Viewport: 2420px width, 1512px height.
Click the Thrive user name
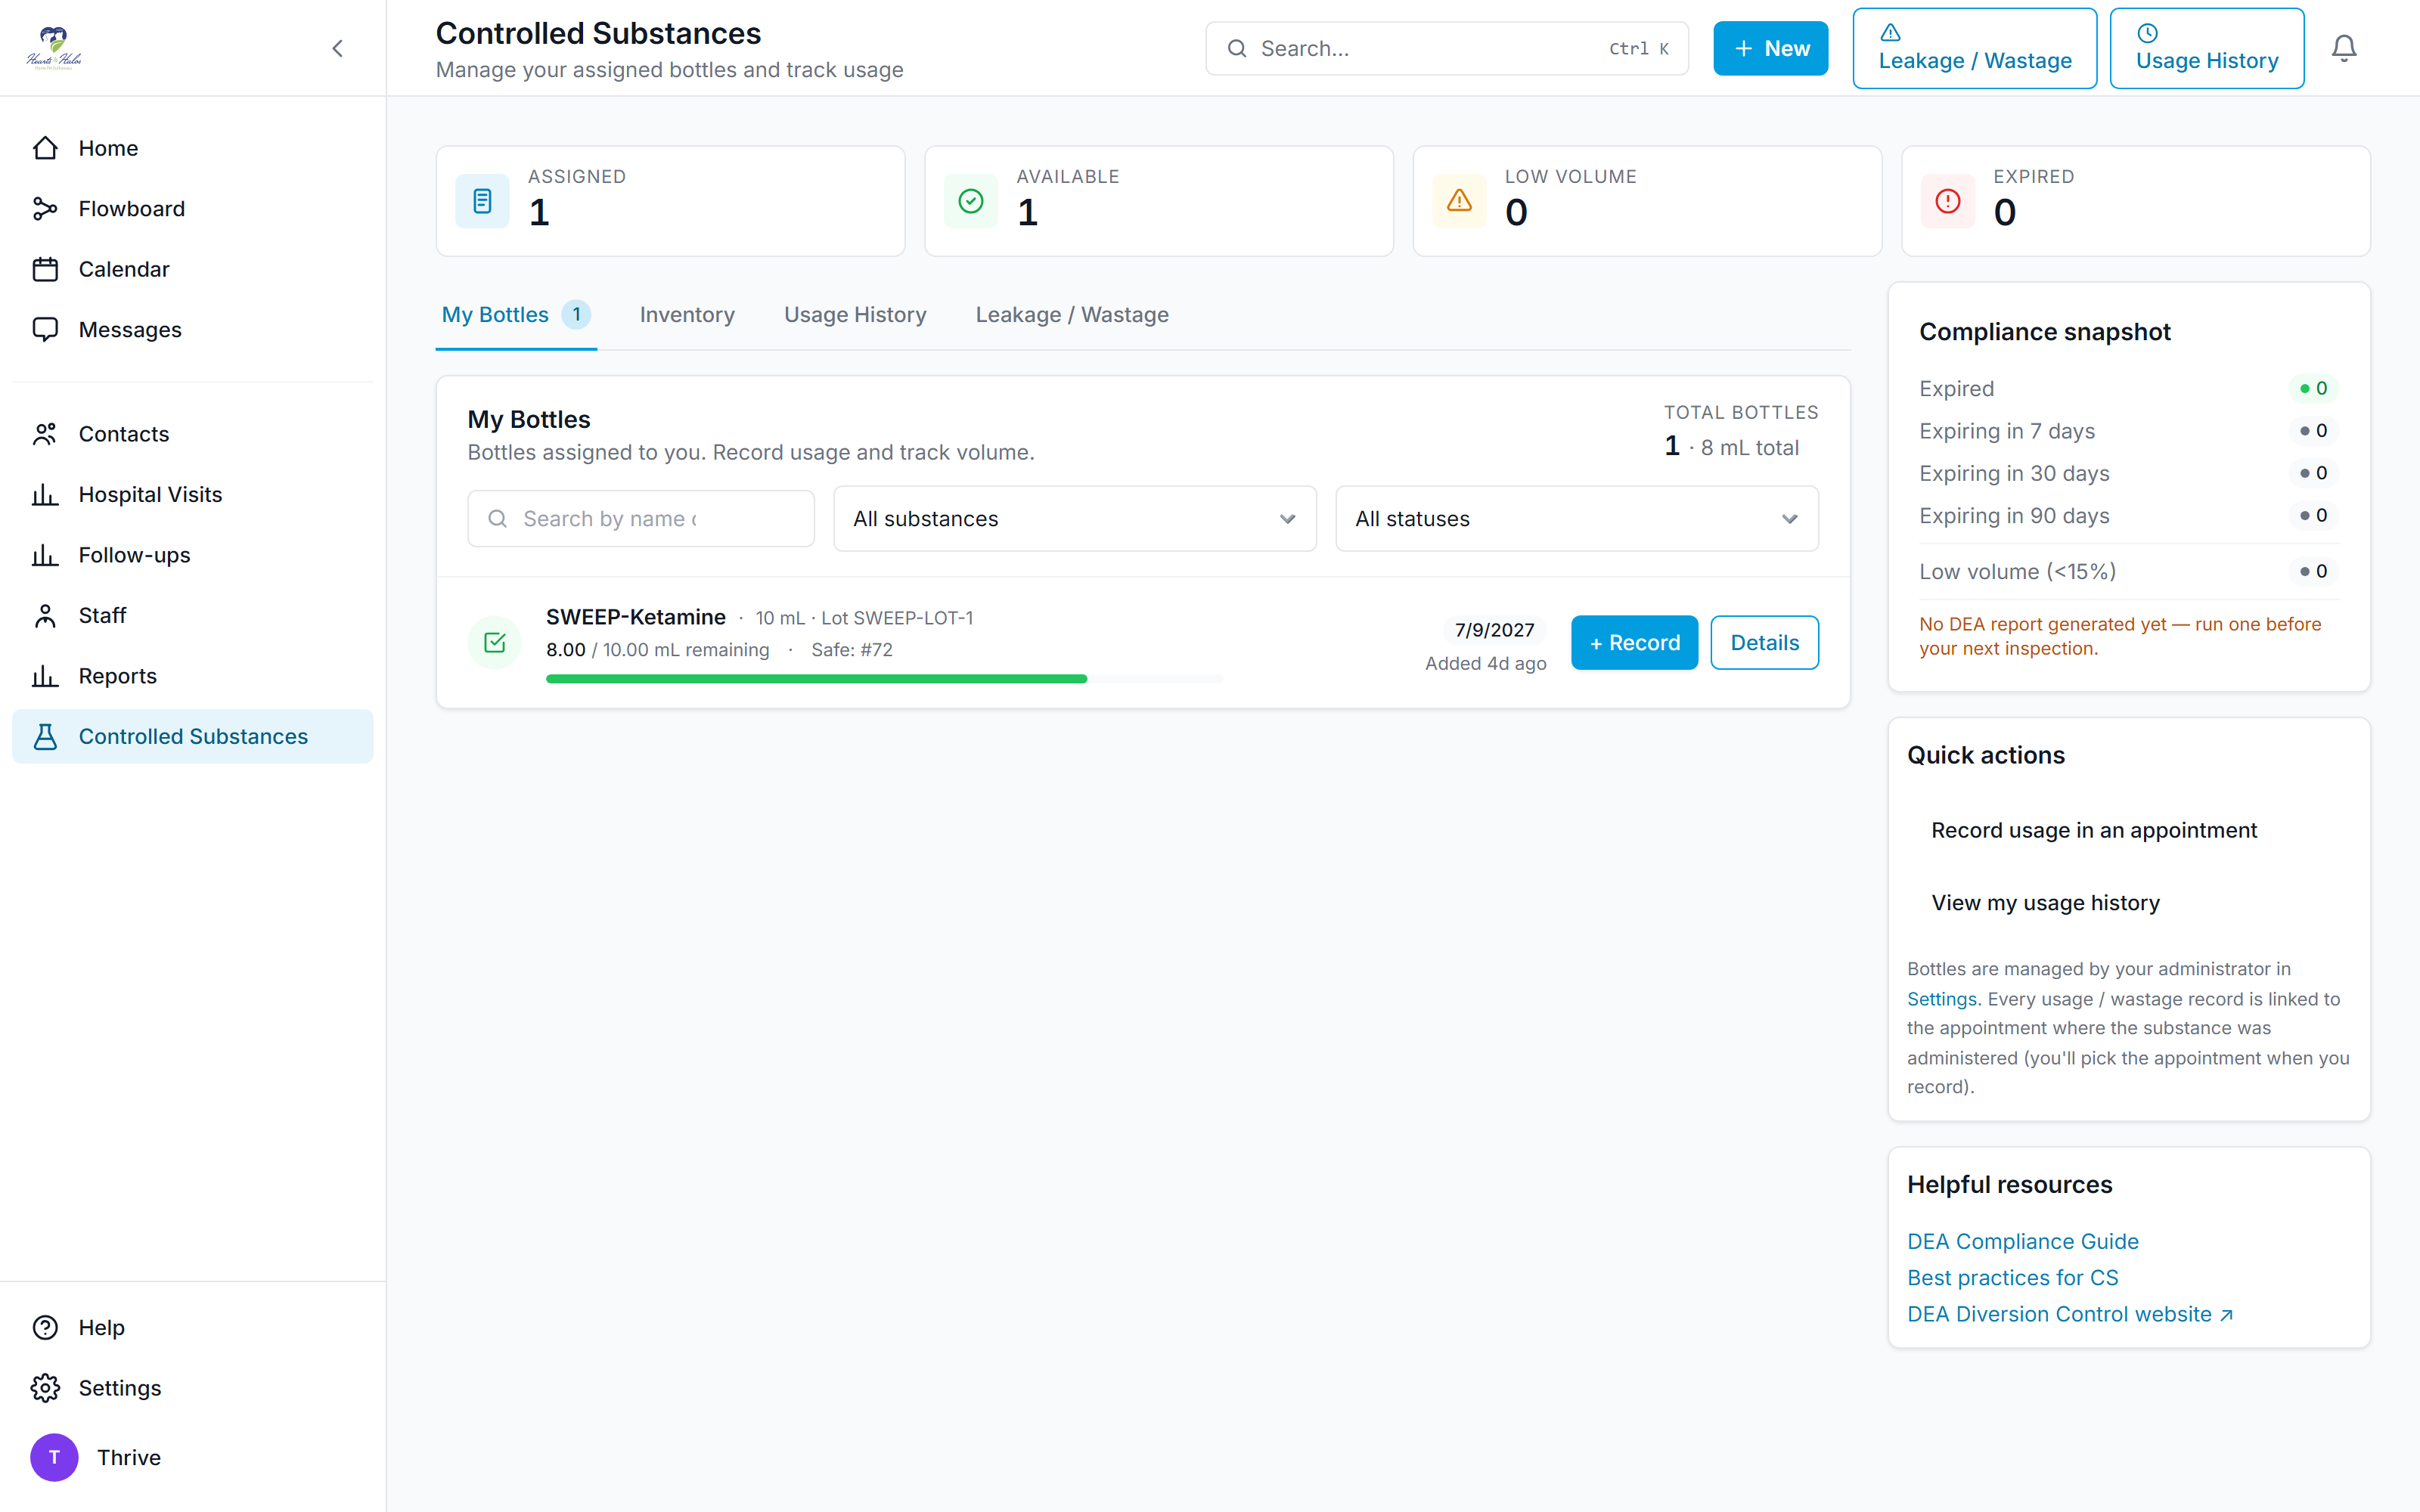click(x=128, y=1457)
